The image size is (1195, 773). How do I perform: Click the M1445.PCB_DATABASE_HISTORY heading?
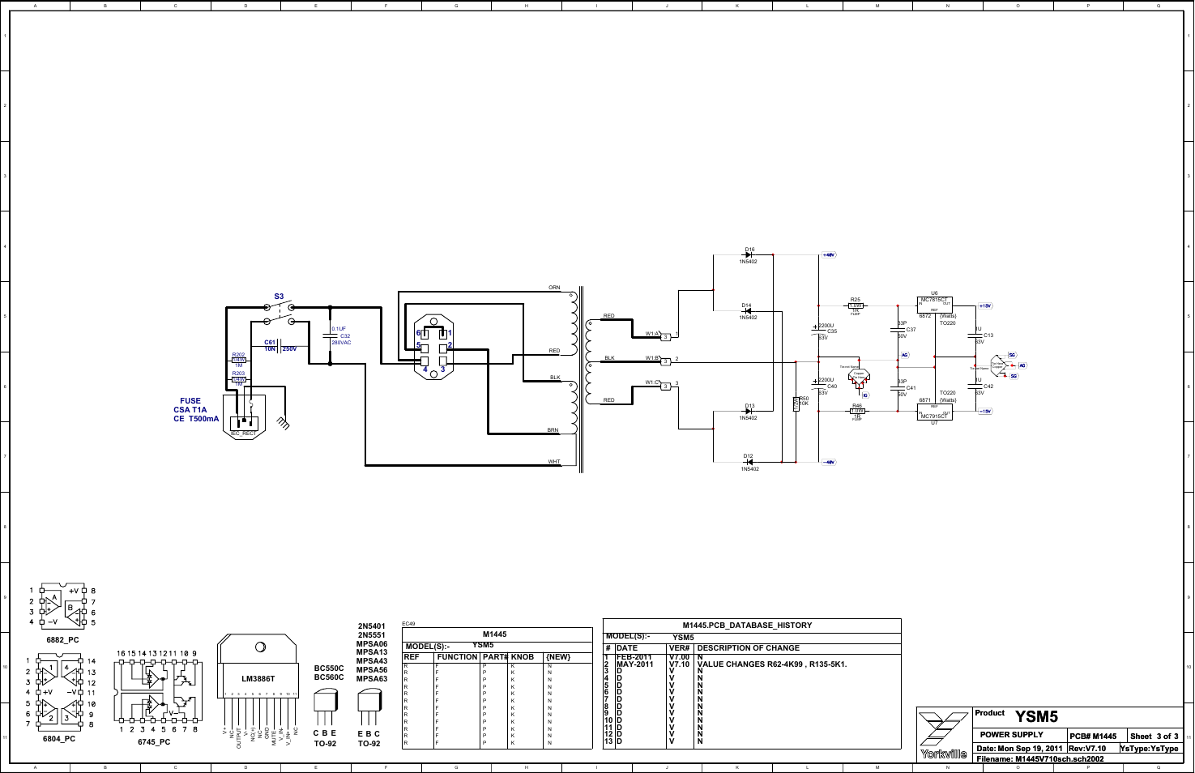tap(747, 626)
